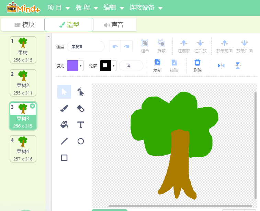260x211 pixels.
Task: Select the Circle tool
Action: click(81, 141)
